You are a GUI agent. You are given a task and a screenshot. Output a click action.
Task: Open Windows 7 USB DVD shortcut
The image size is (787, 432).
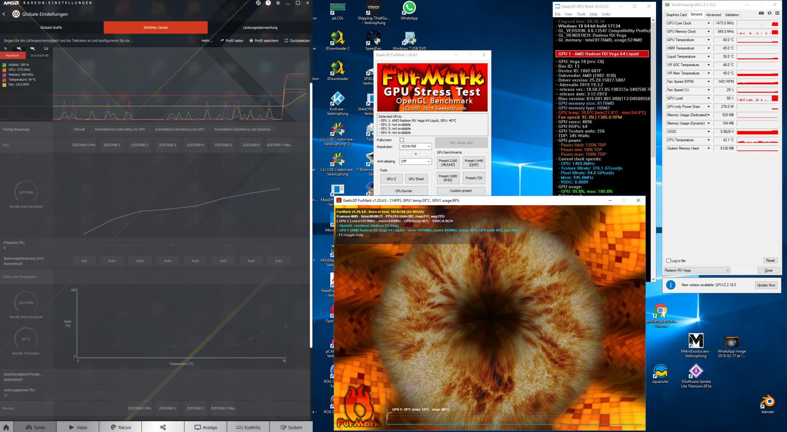coord(409,40)
